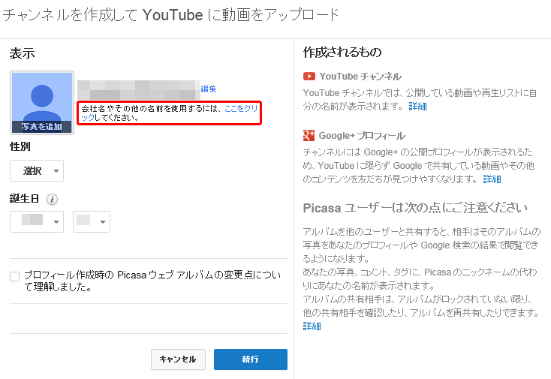Screen dimensions: 551x379
Task: Open 詳細 link under Google+ プロフィール
Action: 492,179
